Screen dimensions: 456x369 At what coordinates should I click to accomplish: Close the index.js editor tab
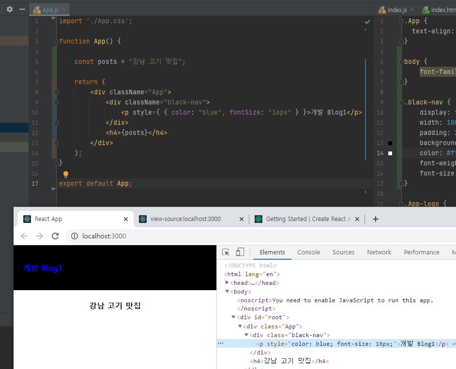[x=412, y=10]
